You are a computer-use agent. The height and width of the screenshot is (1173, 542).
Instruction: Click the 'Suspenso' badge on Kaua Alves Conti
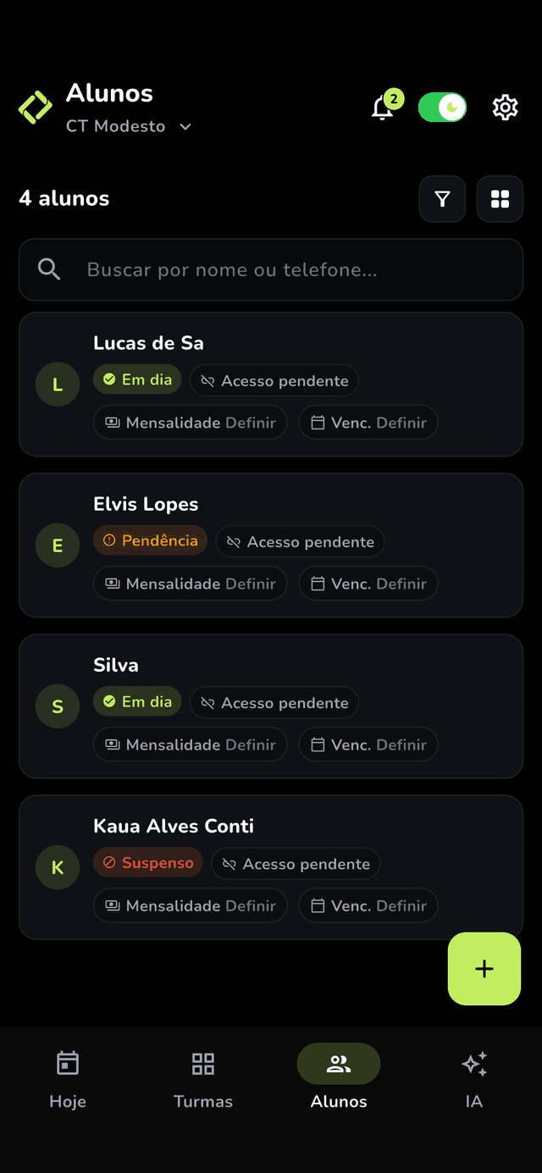(148, 862)
